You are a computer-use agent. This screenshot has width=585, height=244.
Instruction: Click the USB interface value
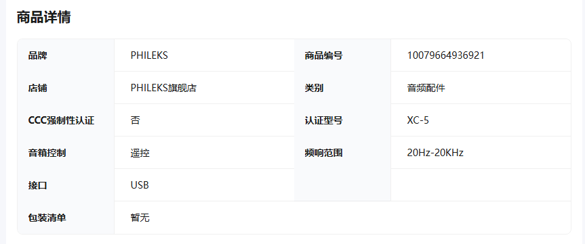140,185
